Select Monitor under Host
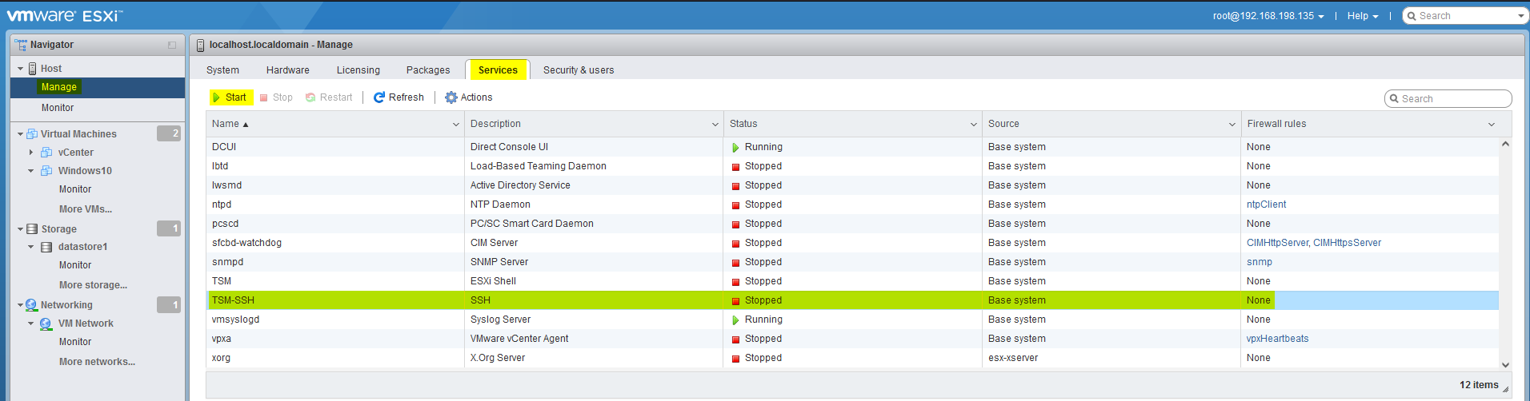The height and width of the screenshot is (401, 1530). pyautogui.click(x=58, y=108)
